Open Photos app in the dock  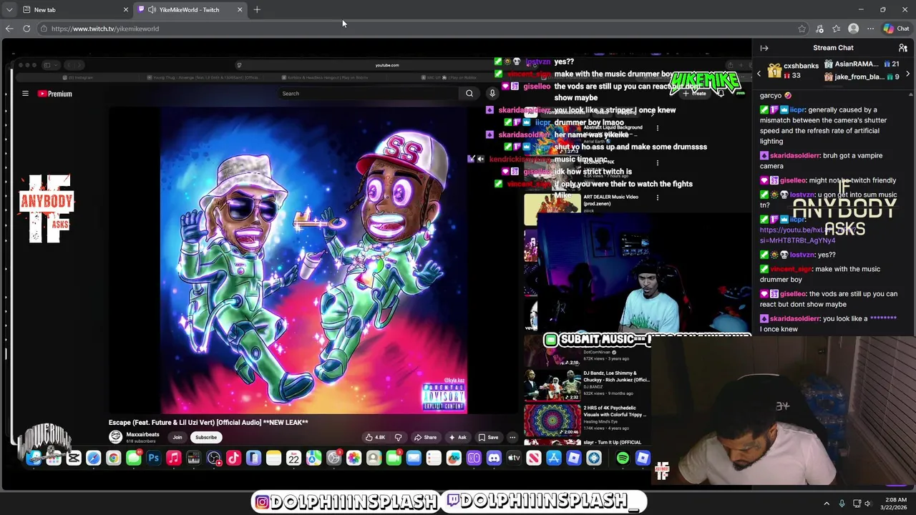coord(354,458)
